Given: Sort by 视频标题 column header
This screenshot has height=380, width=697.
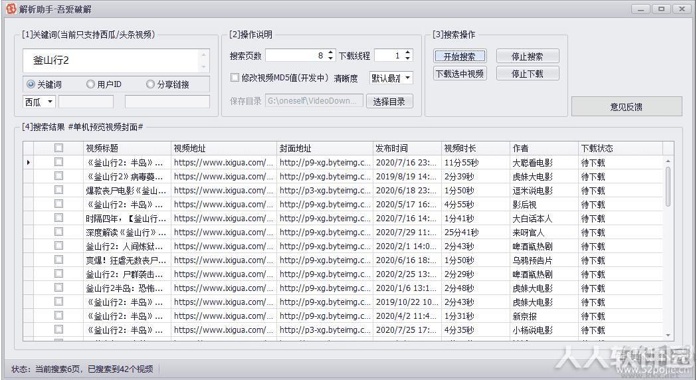Looking at the screenshot, I should coord(127,148).
